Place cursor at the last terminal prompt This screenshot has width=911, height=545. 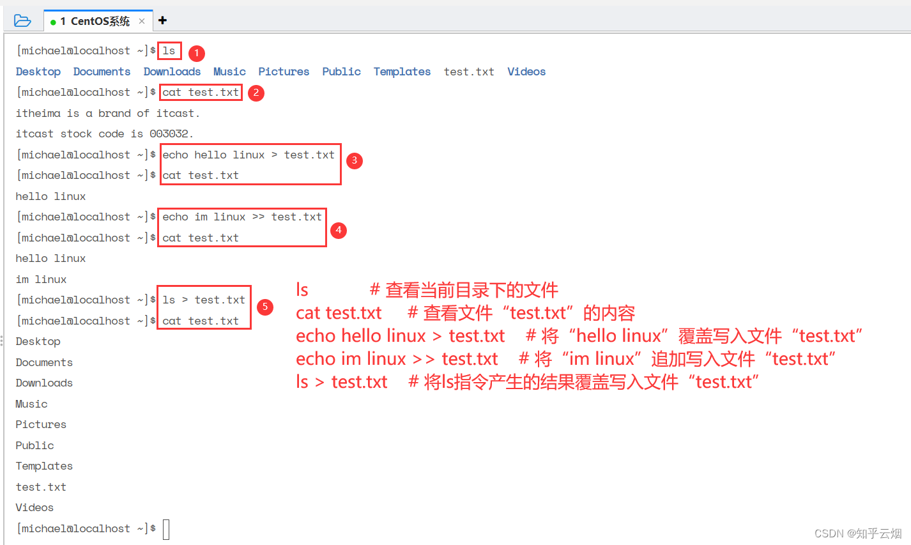166,530
